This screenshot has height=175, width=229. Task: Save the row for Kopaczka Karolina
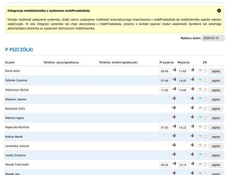pyautogui.click(x=216, y=128)
